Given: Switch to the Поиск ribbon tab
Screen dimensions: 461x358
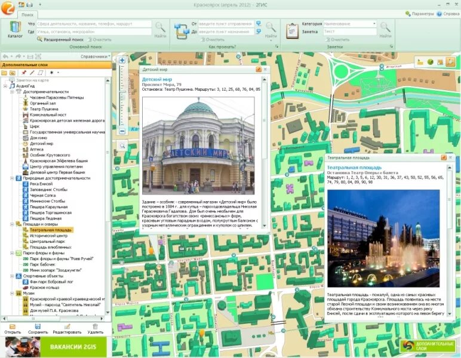Looking at the screenshot, I should [x=27, y=15].
